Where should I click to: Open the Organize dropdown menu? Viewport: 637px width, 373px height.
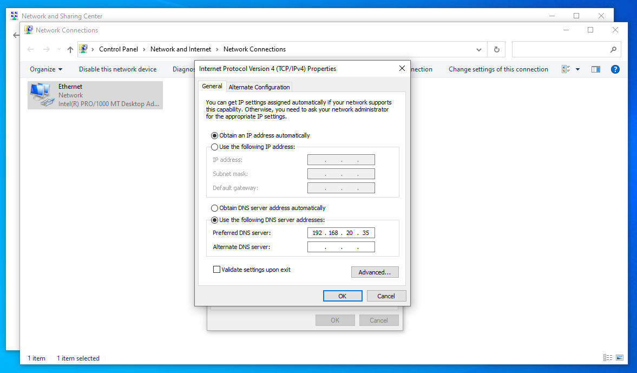pos(46,69)
